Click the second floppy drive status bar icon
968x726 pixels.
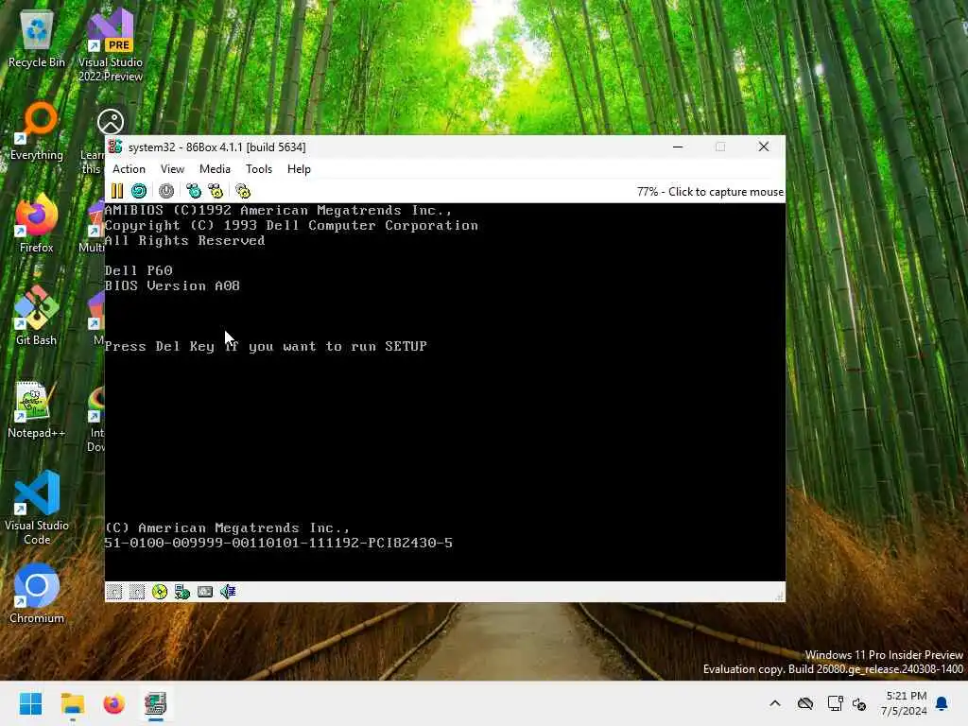coord(136,592)
